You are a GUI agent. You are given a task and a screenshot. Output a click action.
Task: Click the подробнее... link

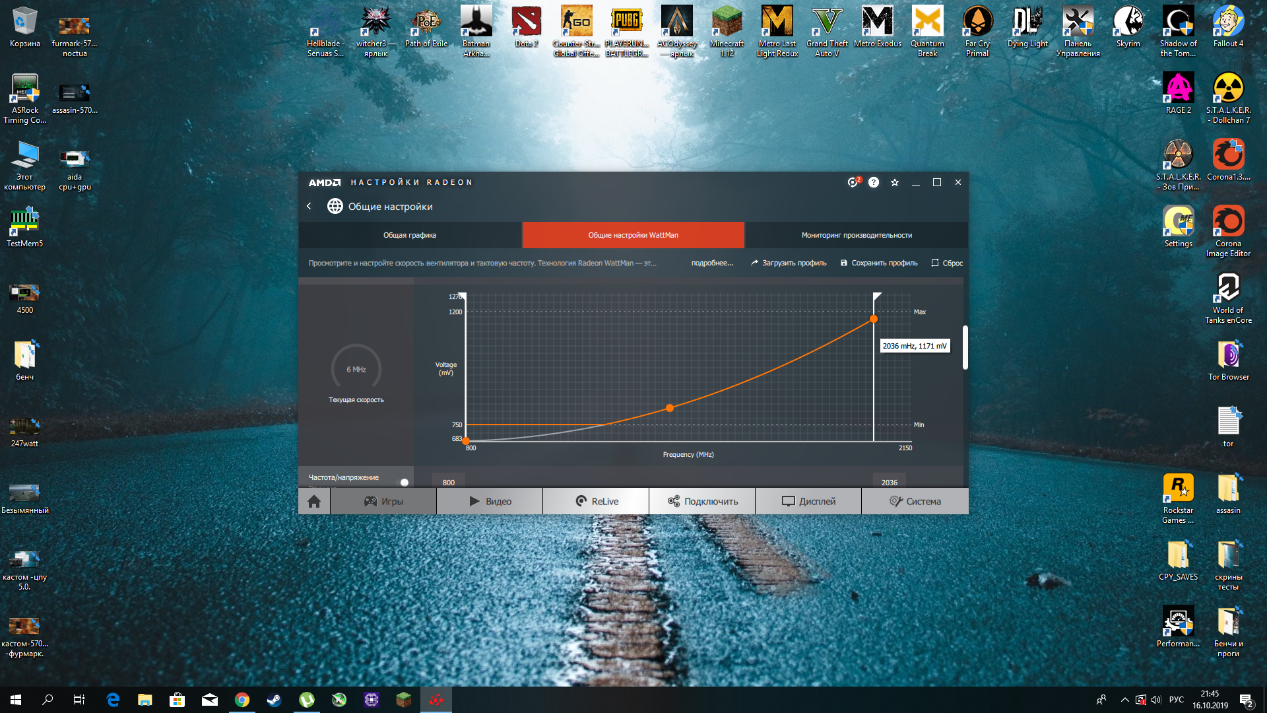point(712,263)
